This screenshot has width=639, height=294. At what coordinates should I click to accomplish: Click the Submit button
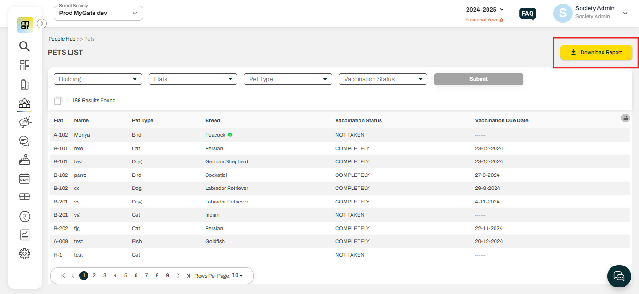point(478,79)
